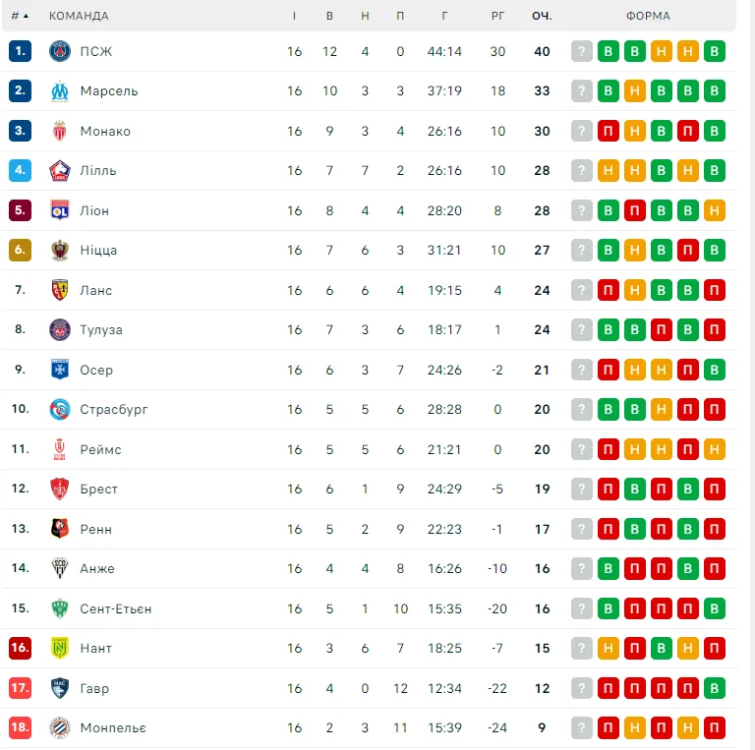Screen dimensions: 755x750
Task: Sort by РГ goal difference header
Action: (497, 16)
